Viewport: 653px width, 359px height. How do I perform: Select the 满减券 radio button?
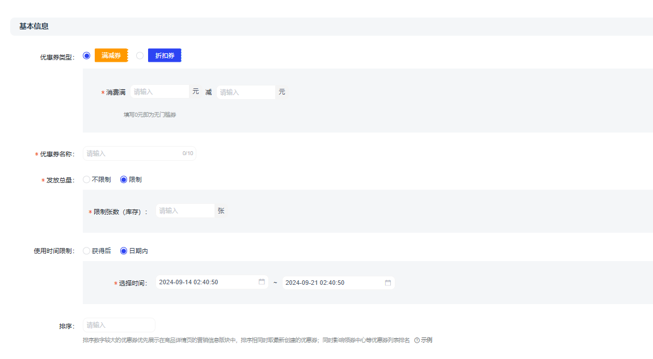pyautogui.click(x=87, y=55)
